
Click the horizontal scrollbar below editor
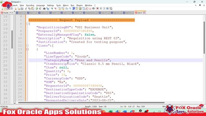click(x=91, y=102)
